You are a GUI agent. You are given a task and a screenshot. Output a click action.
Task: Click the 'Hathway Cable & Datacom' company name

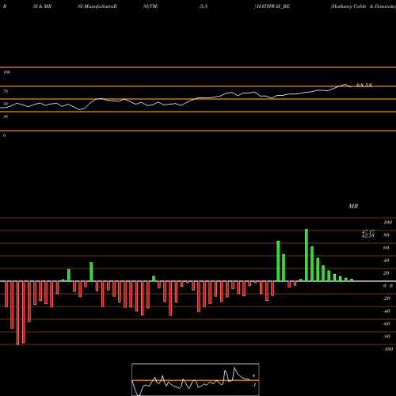(363, 6)
